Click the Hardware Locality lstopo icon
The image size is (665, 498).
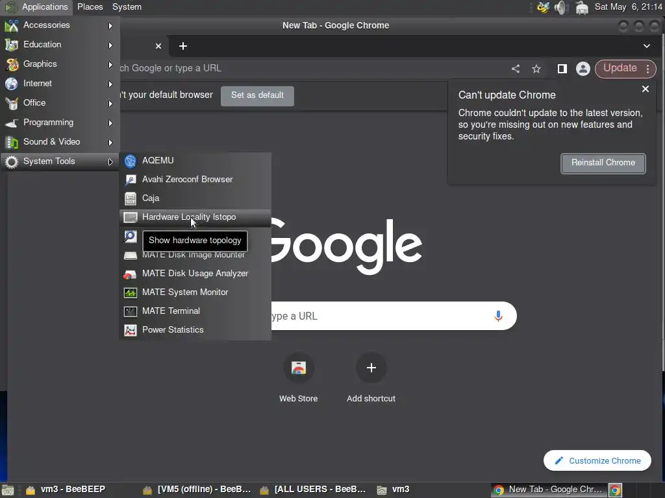point(130,217)
